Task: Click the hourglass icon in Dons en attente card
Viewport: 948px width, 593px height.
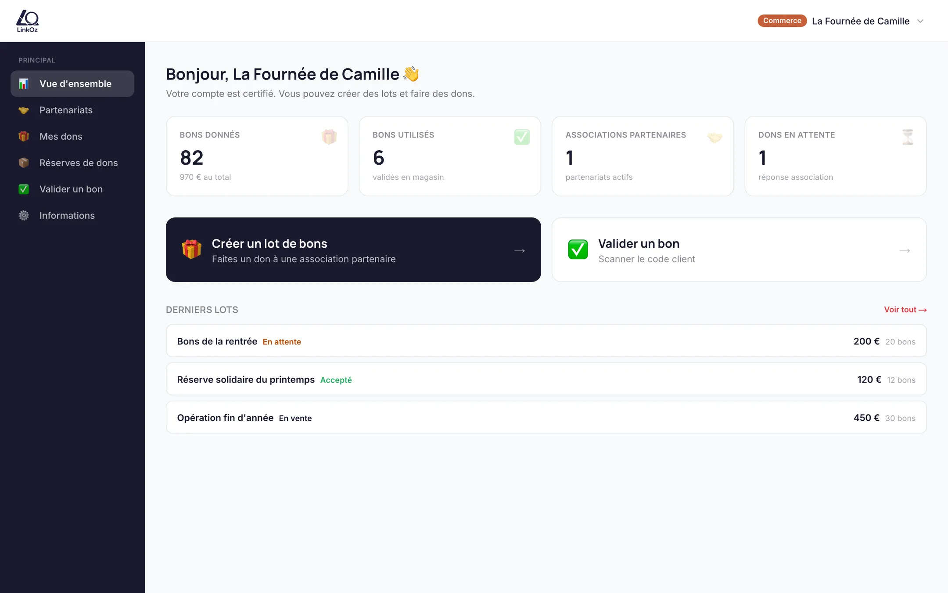Action: pos(908,137)
